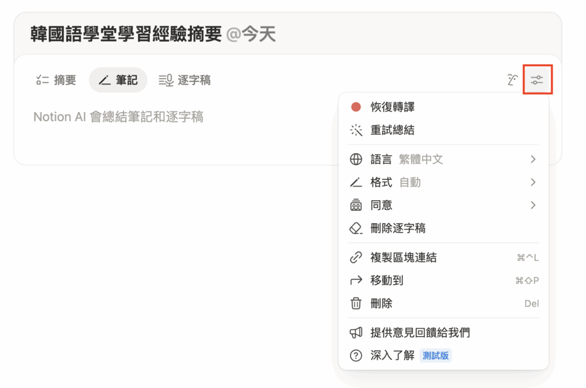Click the megaphone feedback icon
The height and width of the screenshot is (388, 586).
(x=356, y=333)
